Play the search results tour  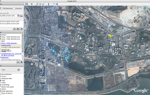(14, 29)
